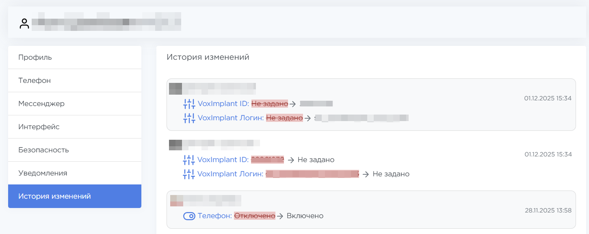The width and height of the screenshot is (589, 234).
Task: Click the user profile icon in the header
Action: 24,24
